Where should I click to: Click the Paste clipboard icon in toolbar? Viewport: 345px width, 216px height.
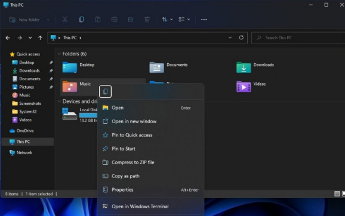click(98, 20)
